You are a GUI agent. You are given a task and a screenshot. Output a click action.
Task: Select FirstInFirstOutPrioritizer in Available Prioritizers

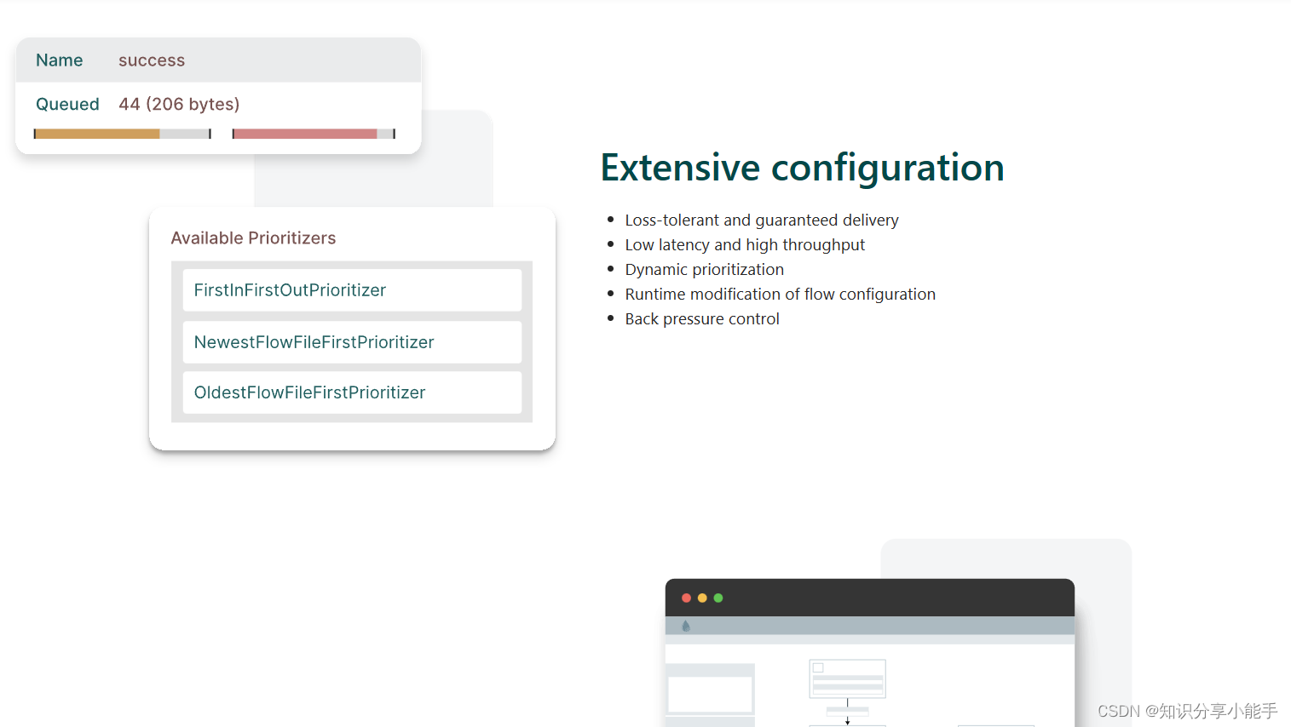352,290
